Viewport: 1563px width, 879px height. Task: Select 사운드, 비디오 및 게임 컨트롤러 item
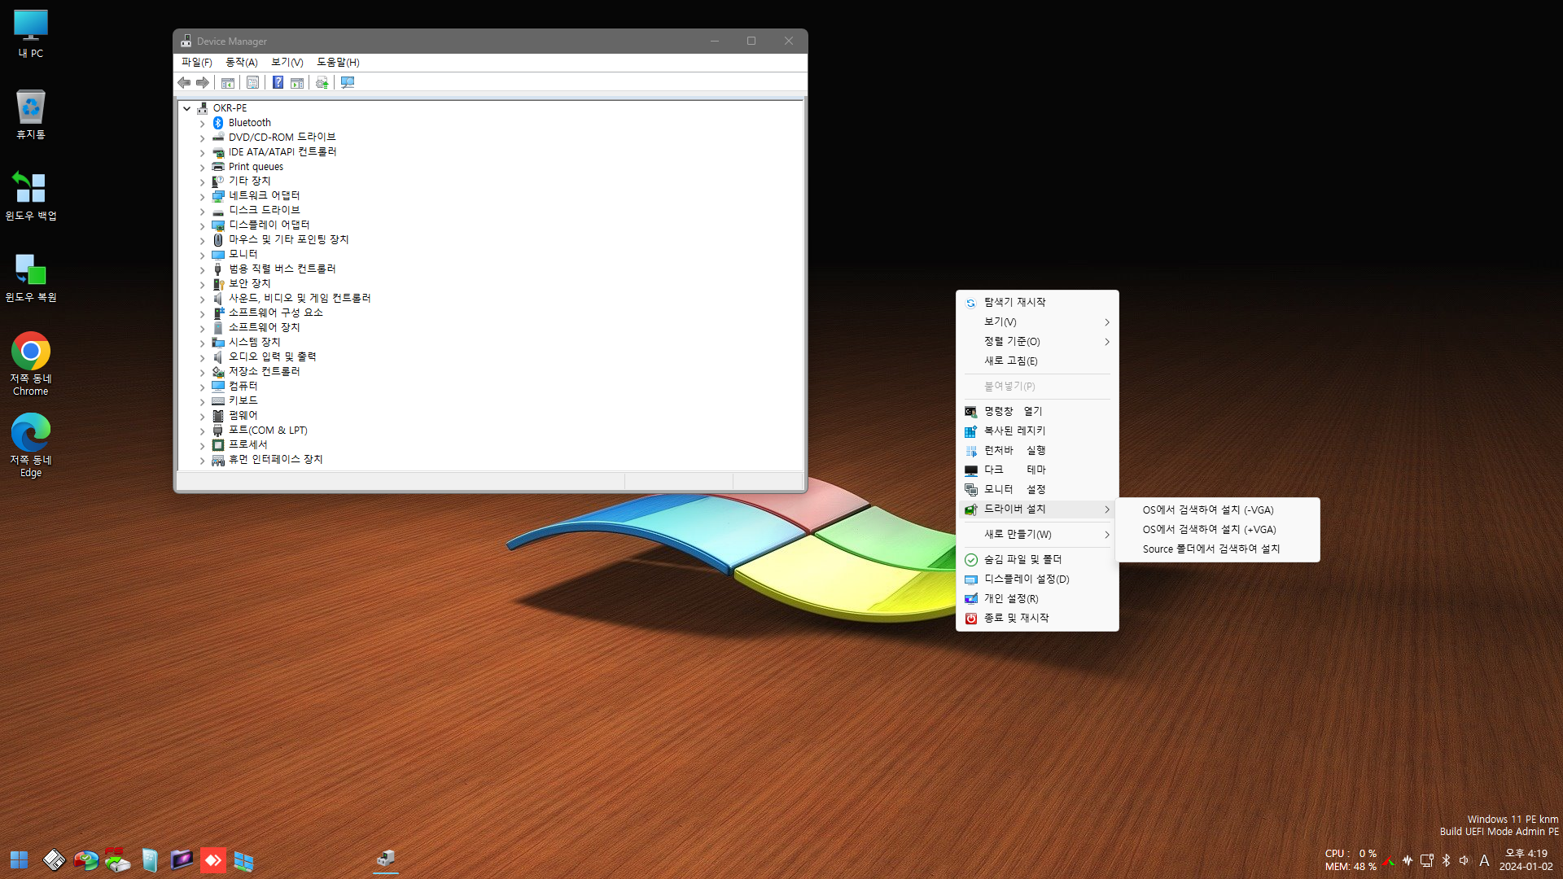[299, 299]
